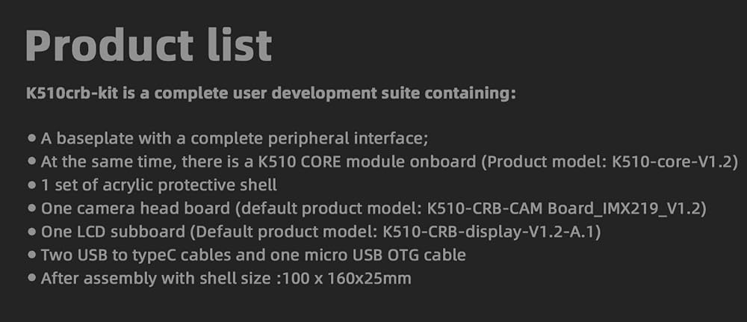Select the model text "K510-core-V1.2"

[x=674, y=161]
